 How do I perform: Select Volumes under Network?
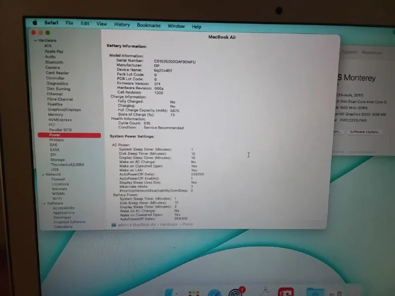59,189
